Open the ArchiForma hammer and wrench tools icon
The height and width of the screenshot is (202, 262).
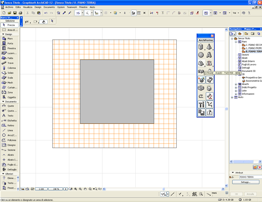coord(201,104)
